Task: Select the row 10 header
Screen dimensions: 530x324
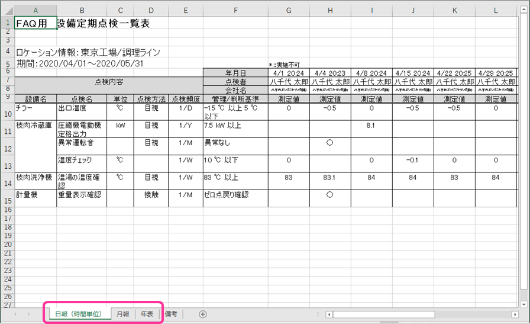Action: point(7,112)
